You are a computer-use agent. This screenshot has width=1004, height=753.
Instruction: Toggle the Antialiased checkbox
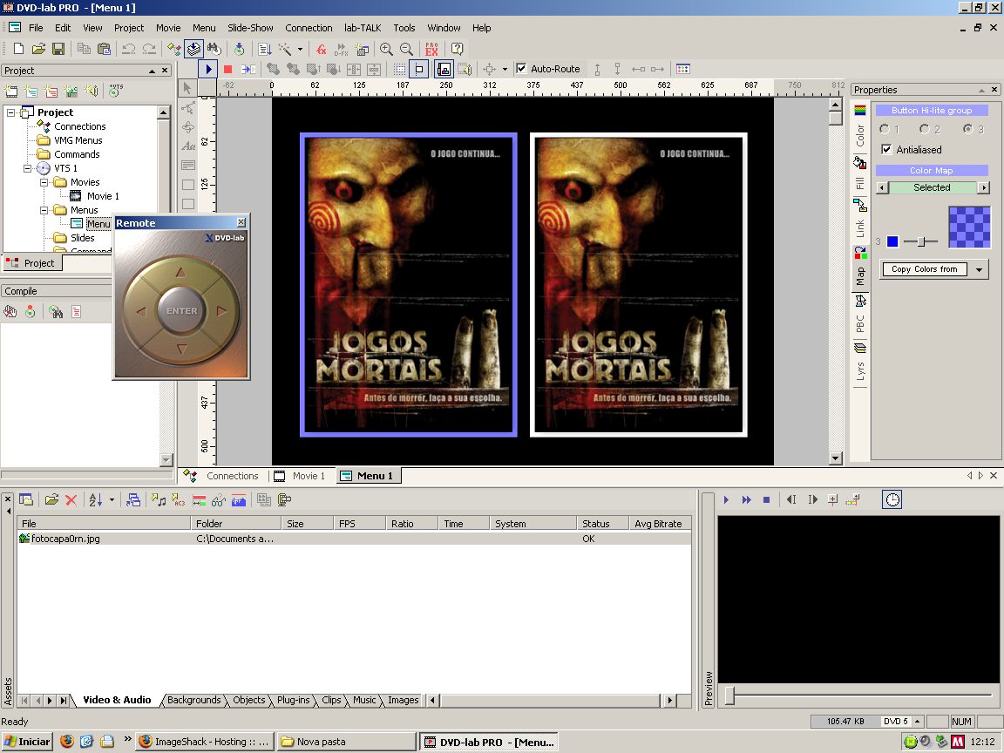[x=886, y=149]
